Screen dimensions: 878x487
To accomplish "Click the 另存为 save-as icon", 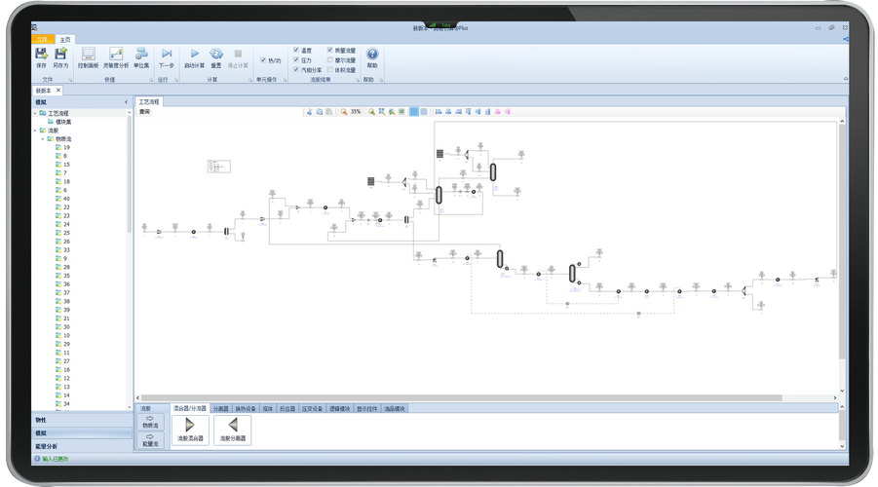I will pos(60,54).
